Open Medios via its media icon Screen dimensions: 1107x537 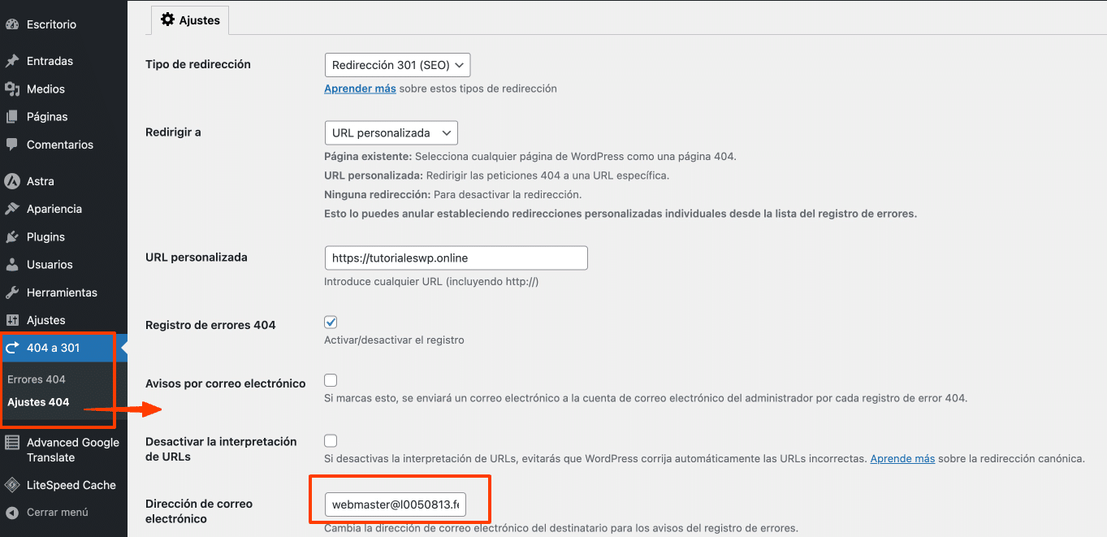(12, 89)
